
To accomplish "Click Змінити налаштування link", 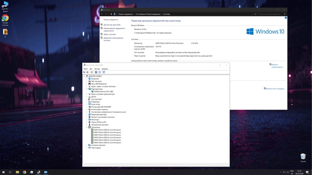I will pyautogui.click(x=277, y=66).
